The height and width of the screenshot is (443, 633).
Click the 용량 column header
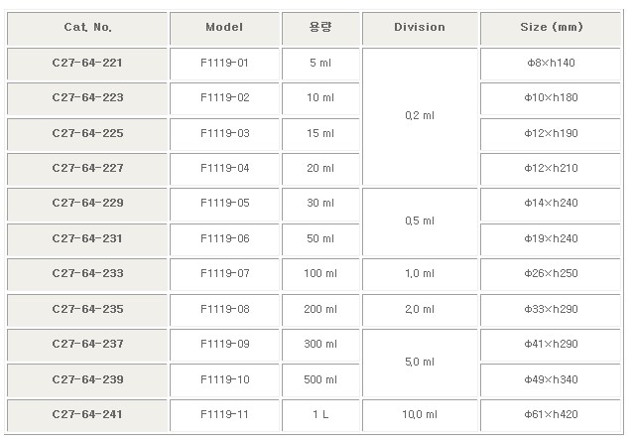pos(319,28)
